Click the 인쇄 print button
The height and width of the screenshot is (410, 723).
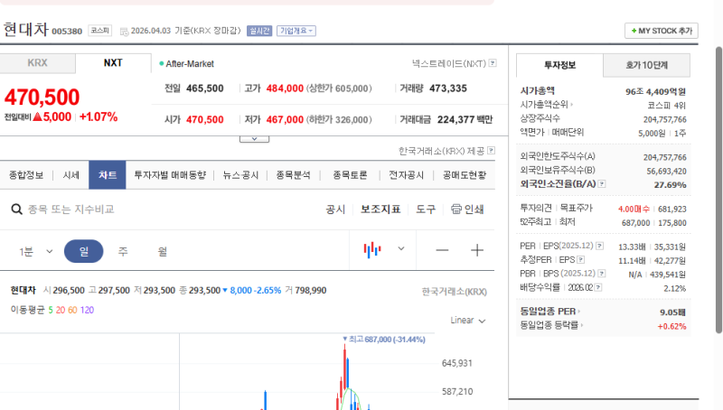tap(467, 210)
